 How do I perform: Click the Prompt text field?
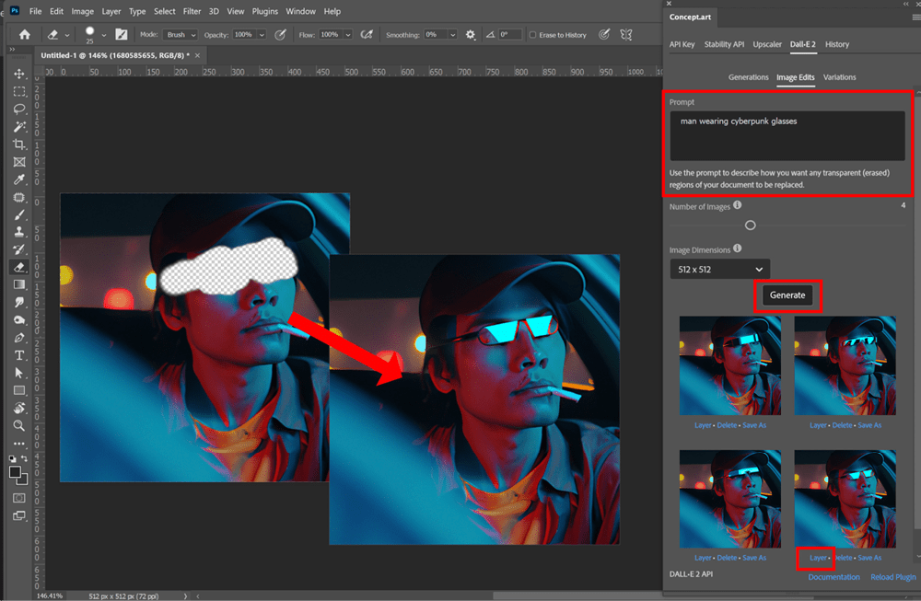(x=787, y=135)
